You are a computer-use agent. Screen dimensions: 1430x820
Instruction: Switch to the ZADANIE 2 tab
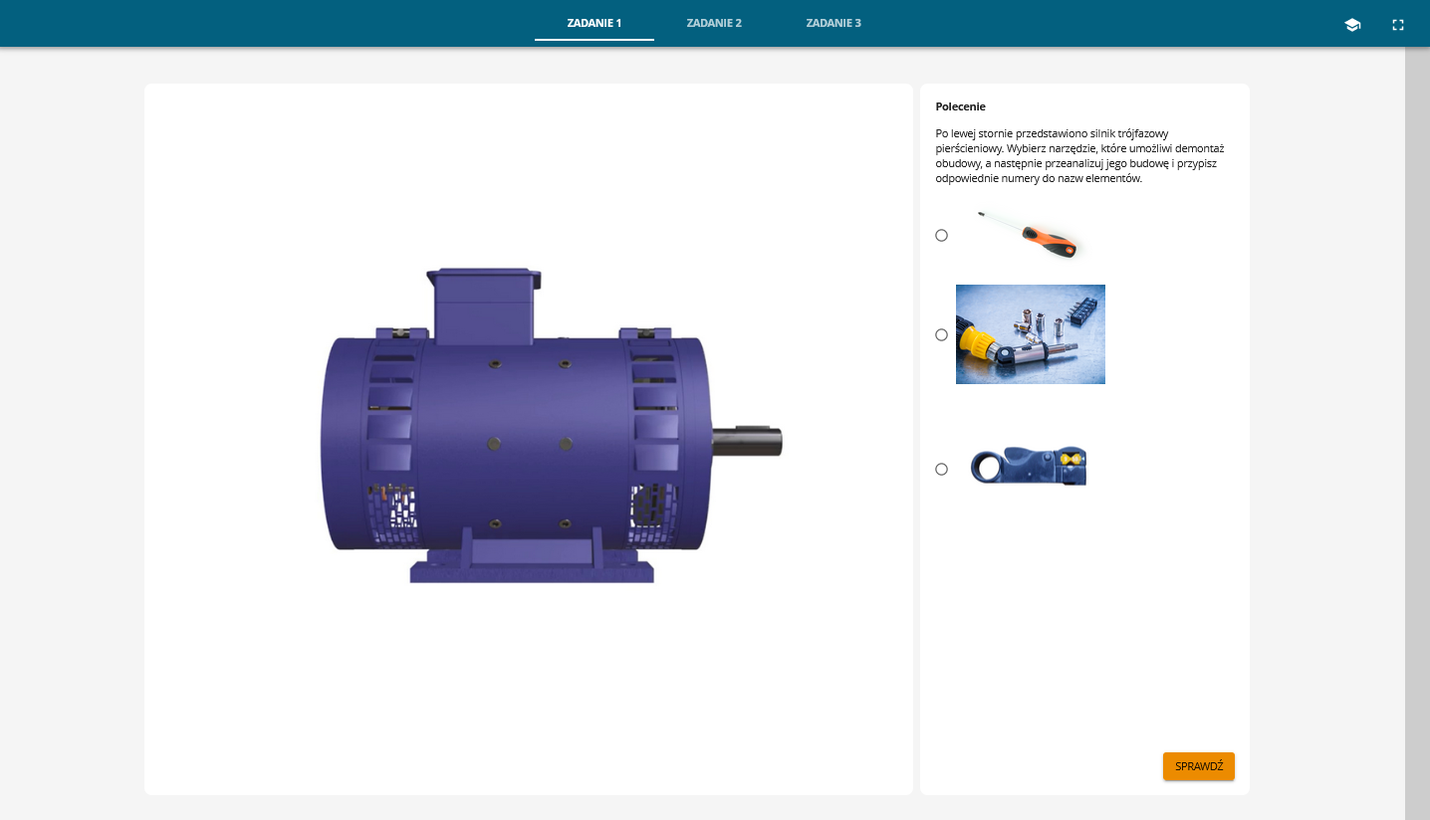714,23
